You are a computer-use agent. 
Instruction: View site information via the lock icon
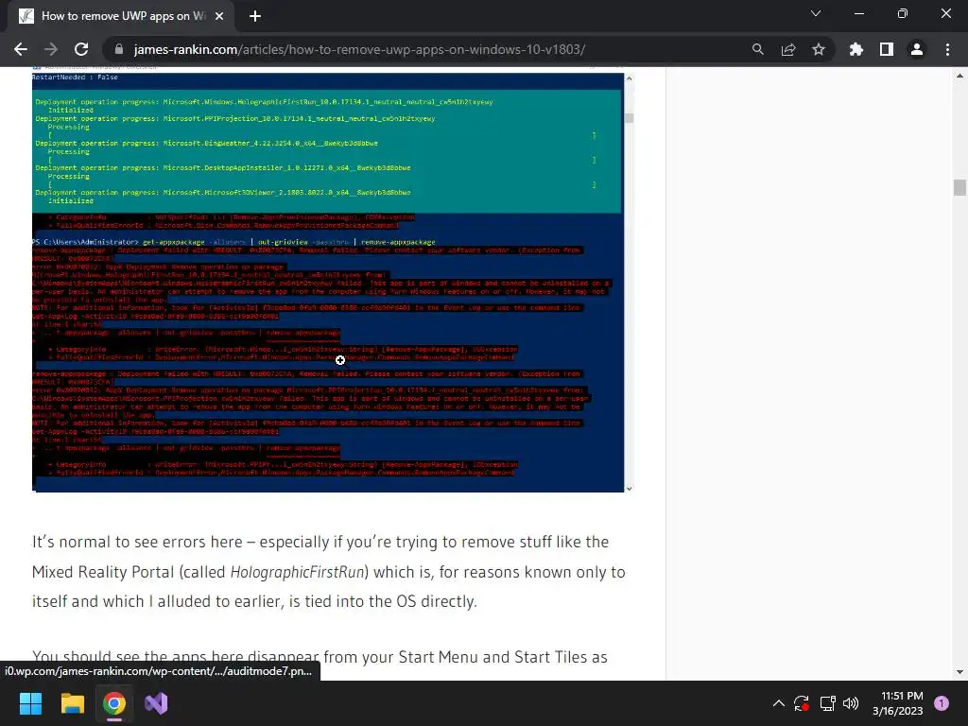[119, 49]
